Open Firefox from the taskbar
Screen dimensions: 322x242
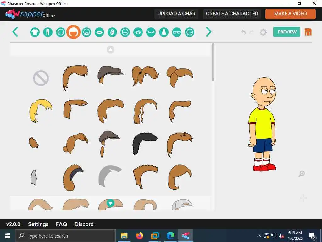click(x=139, y=236)
